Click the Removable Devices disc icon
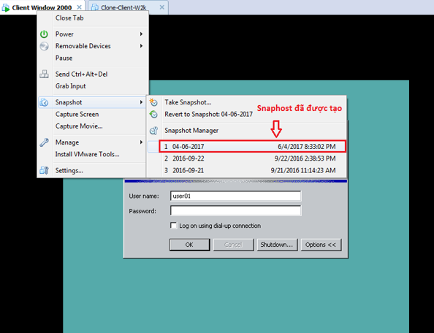Image resolution: width=434 pixels, height=333 pixels. click(44, 46)
